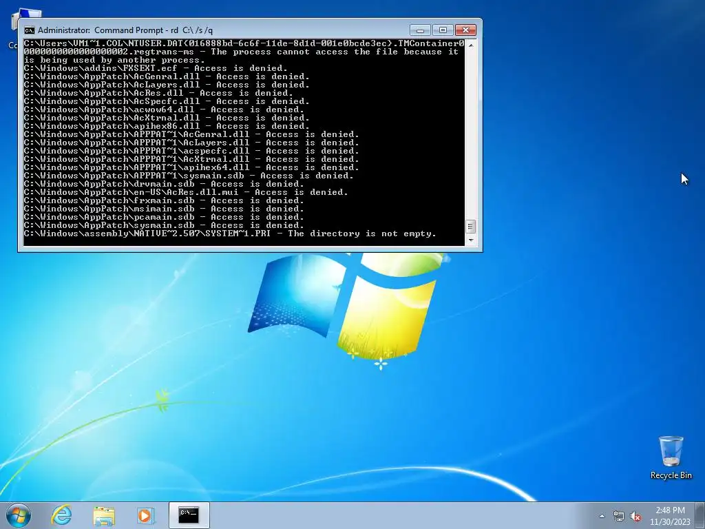Click the FXSEXT.ecf access denied line

coord(156,68)
